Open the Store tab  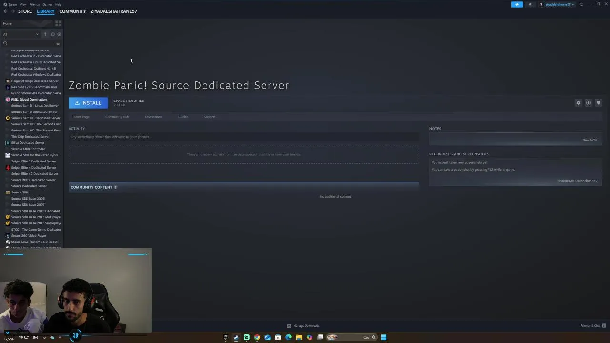(25, 11)
